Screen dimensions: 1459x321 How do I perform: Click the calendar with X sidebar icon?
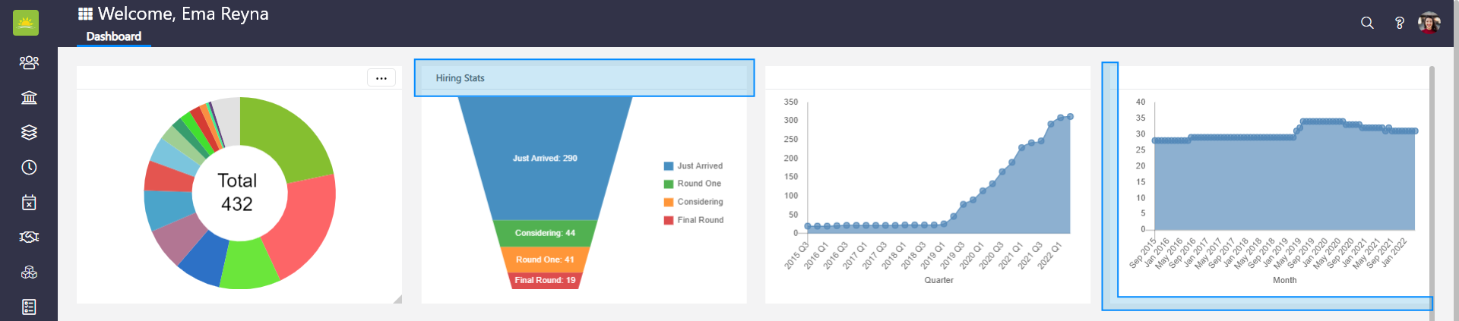pos(29,202)
